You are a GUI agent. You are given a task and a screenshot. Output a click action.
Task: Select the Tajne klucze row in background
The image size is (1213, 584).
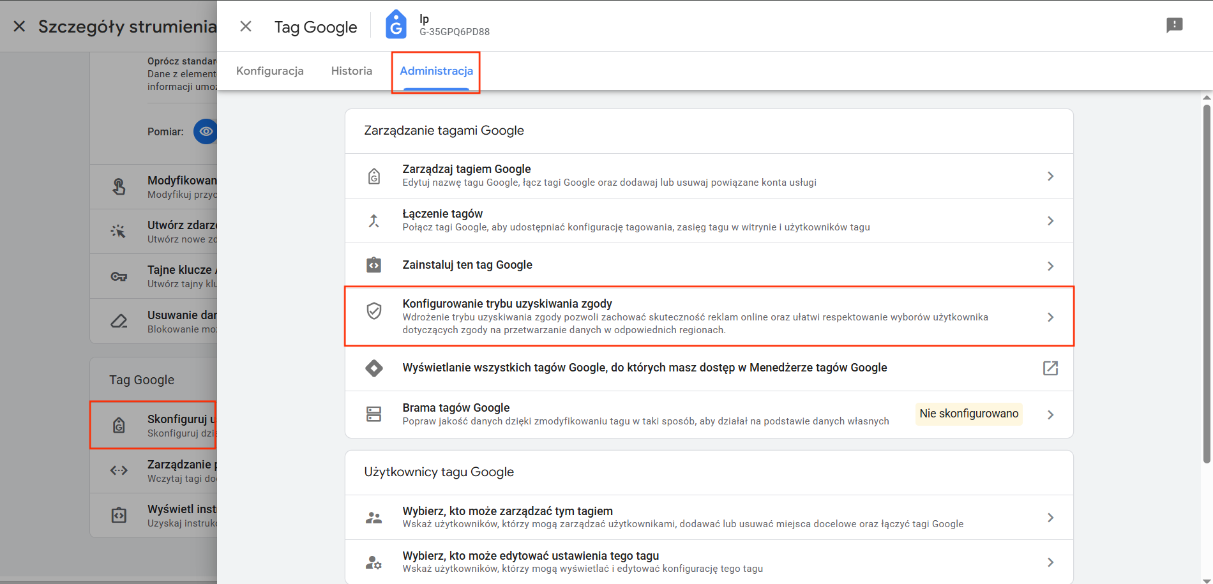point(153,276)
